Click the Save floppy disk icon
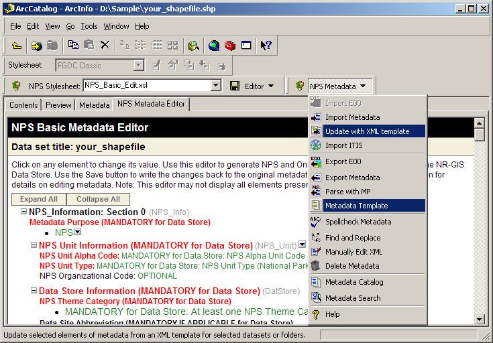The width and height of the screenshot is (493, 343). pyautogui.click(x=235, y=86)
